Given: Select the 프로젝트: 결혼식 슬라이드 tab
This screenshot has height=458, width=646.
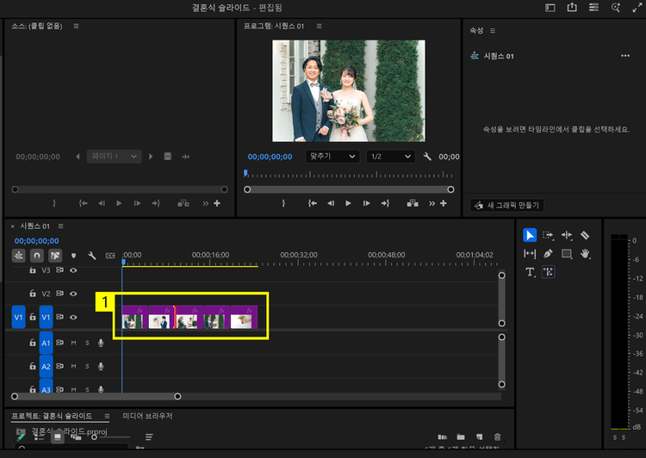Looking at the screenshot, I should [x=52, y=416].
